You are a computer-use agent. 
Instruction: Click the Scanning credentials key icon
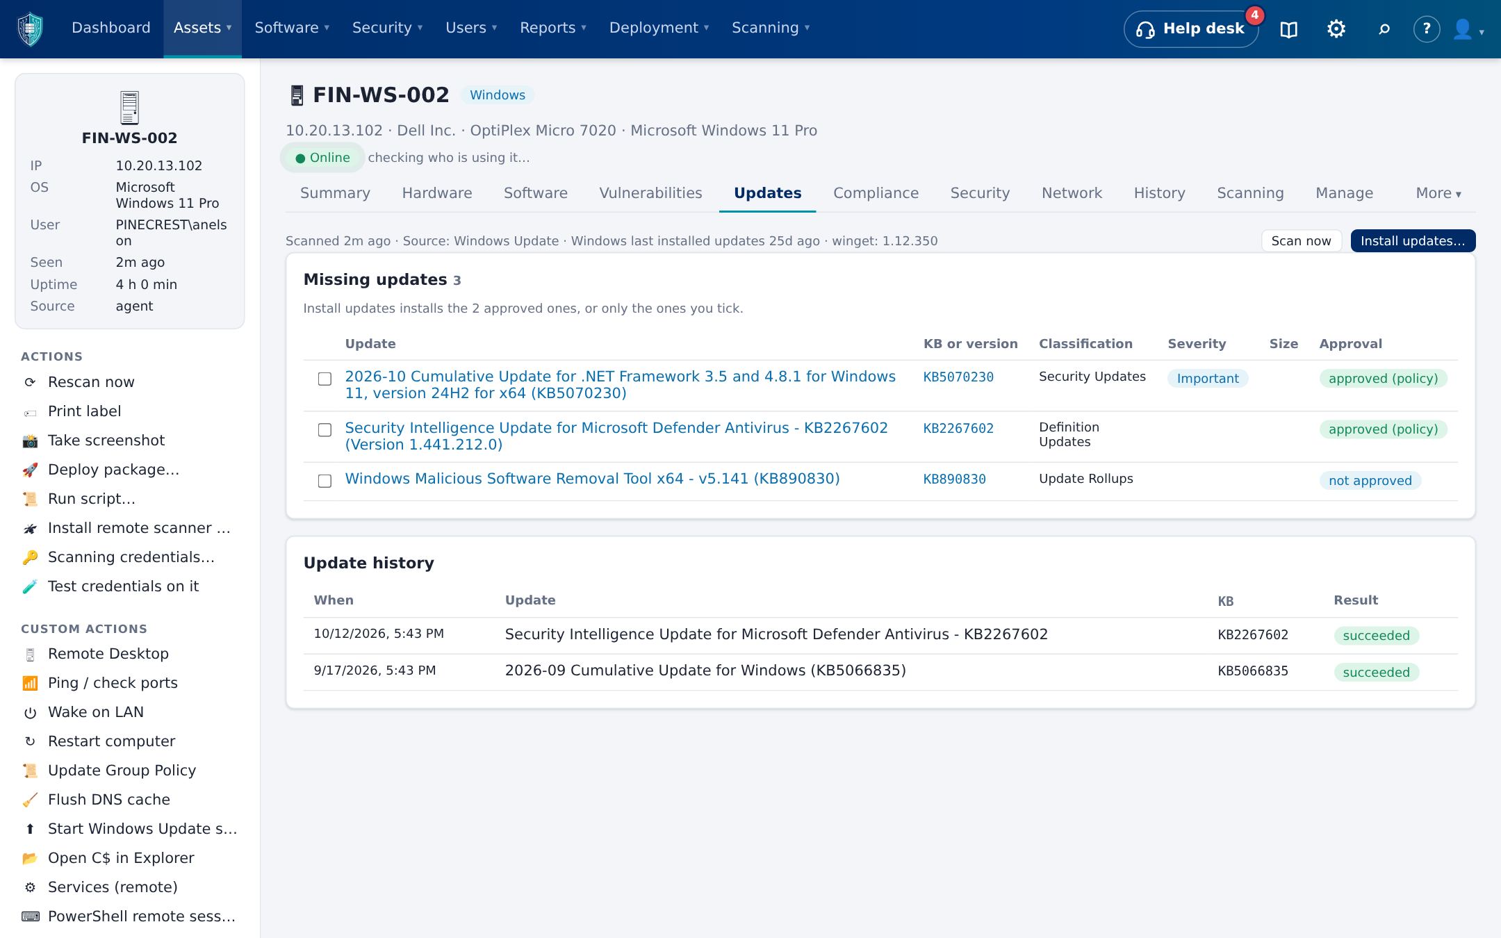[30, 557]
